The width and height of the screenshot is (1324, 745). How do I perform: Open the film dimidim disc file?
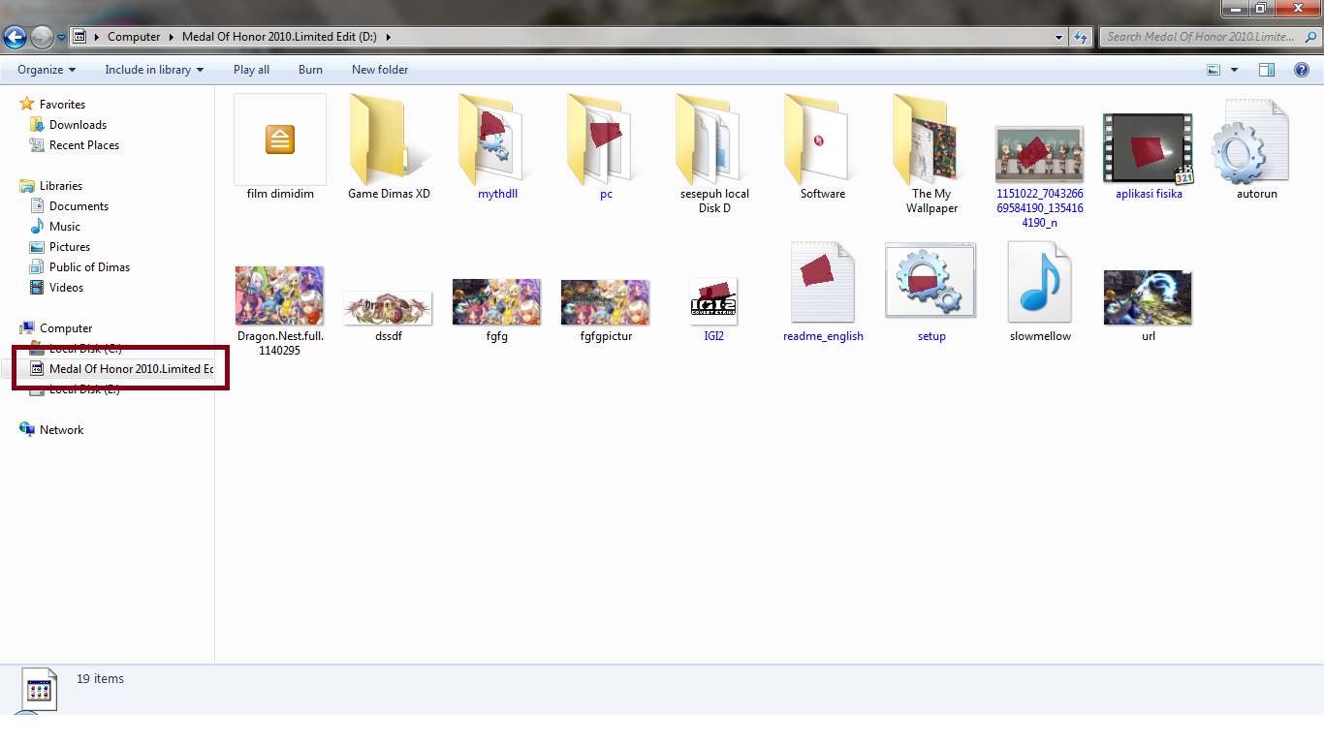(280, 147)
